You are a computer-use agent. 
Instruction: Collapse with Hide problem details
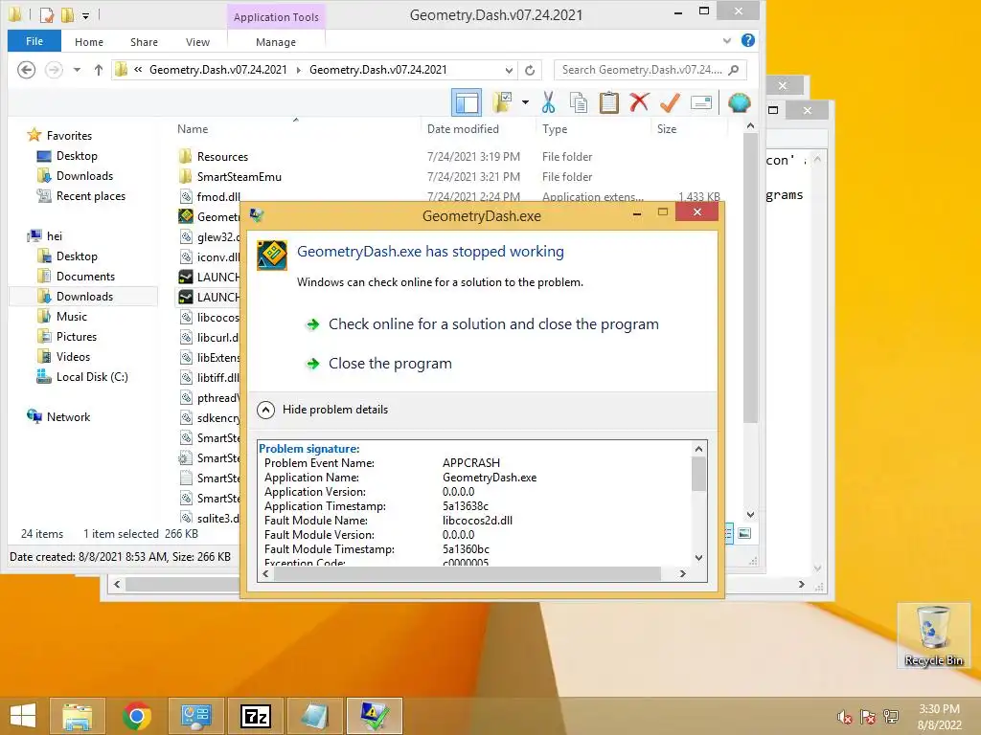point(334,410)
